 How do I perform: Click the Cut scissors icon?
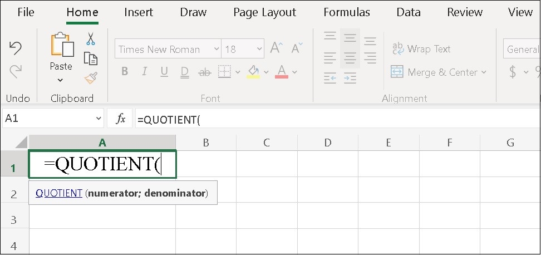(x=90, y=38)
